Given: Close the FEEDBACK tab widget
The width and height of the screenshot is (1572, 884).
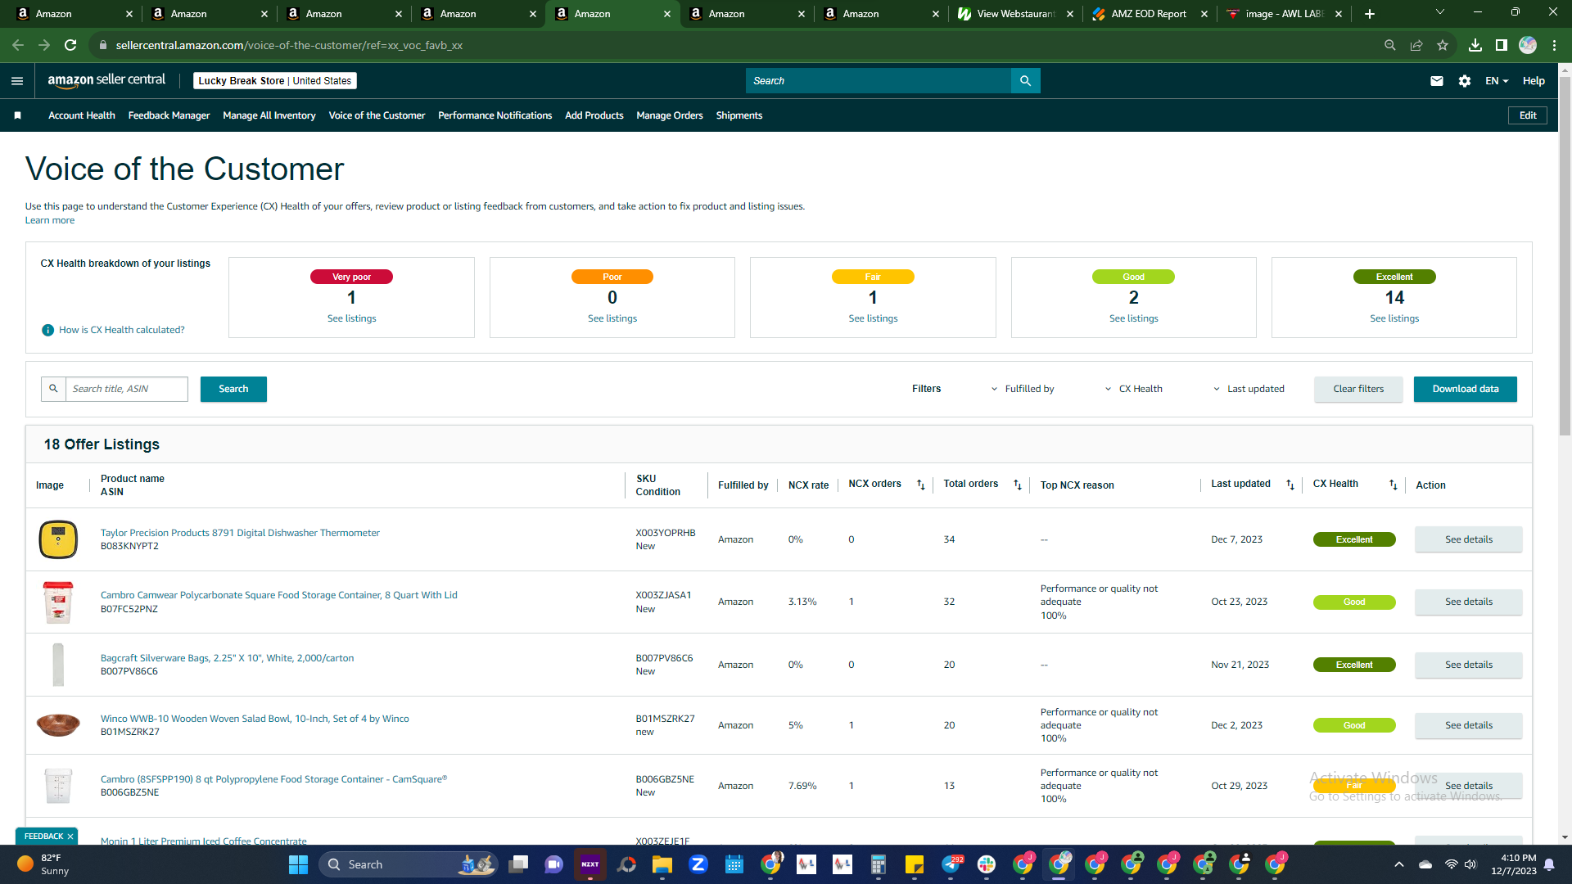Looking at the screenshot, I should click(x=70, y=837).
